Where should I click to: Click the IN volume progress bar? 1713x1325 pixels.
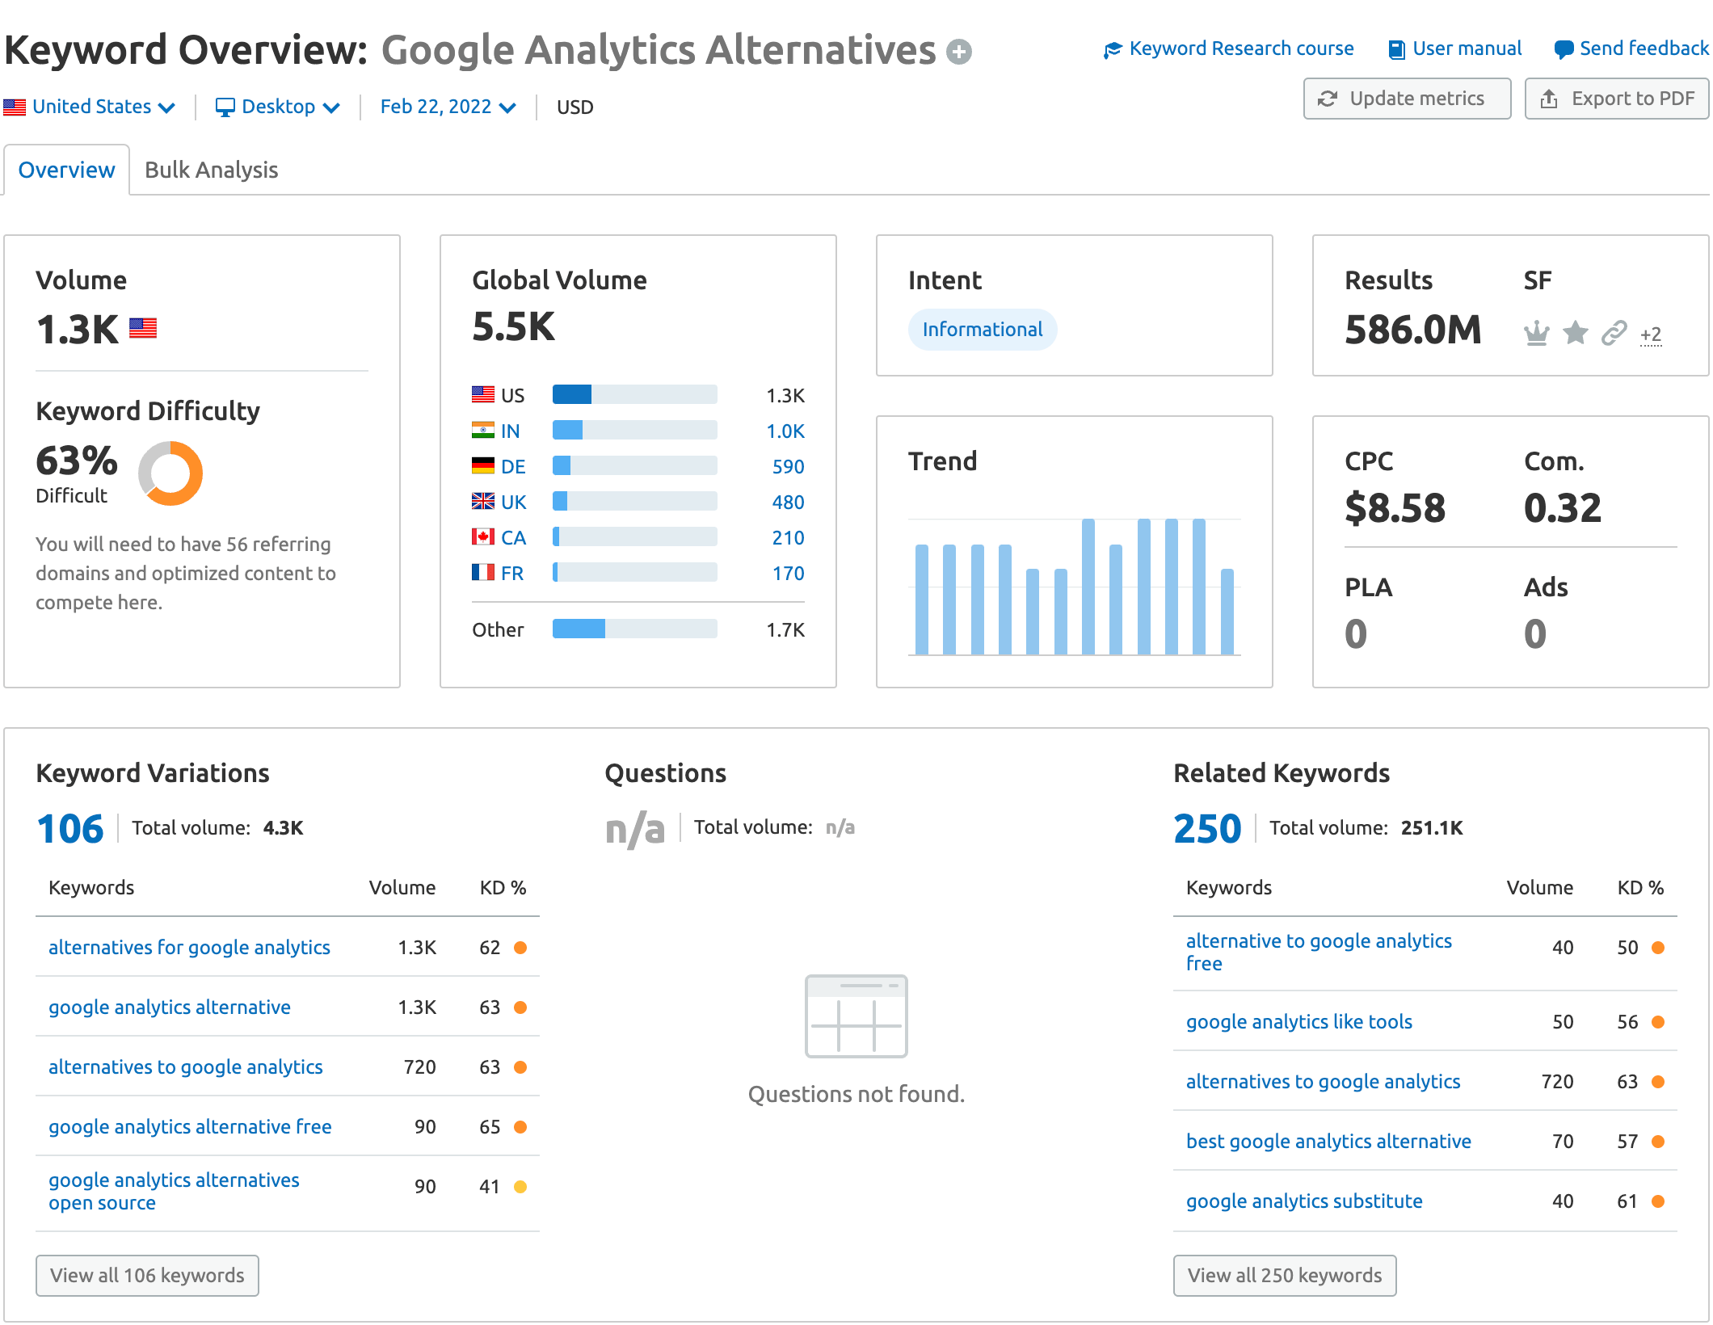[x=634, y=430]
